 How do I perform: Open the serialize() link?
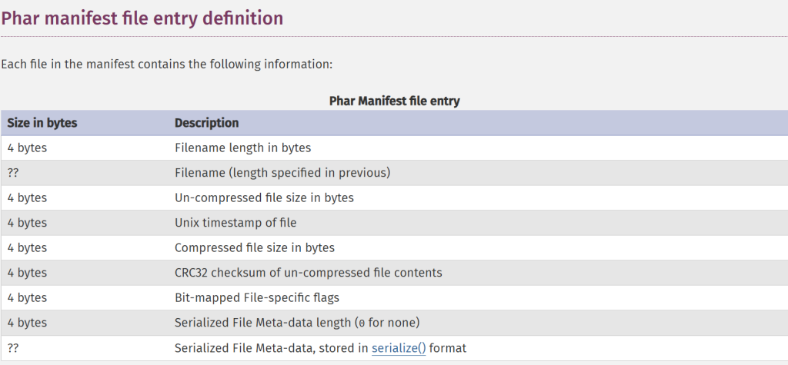(398, 348)
